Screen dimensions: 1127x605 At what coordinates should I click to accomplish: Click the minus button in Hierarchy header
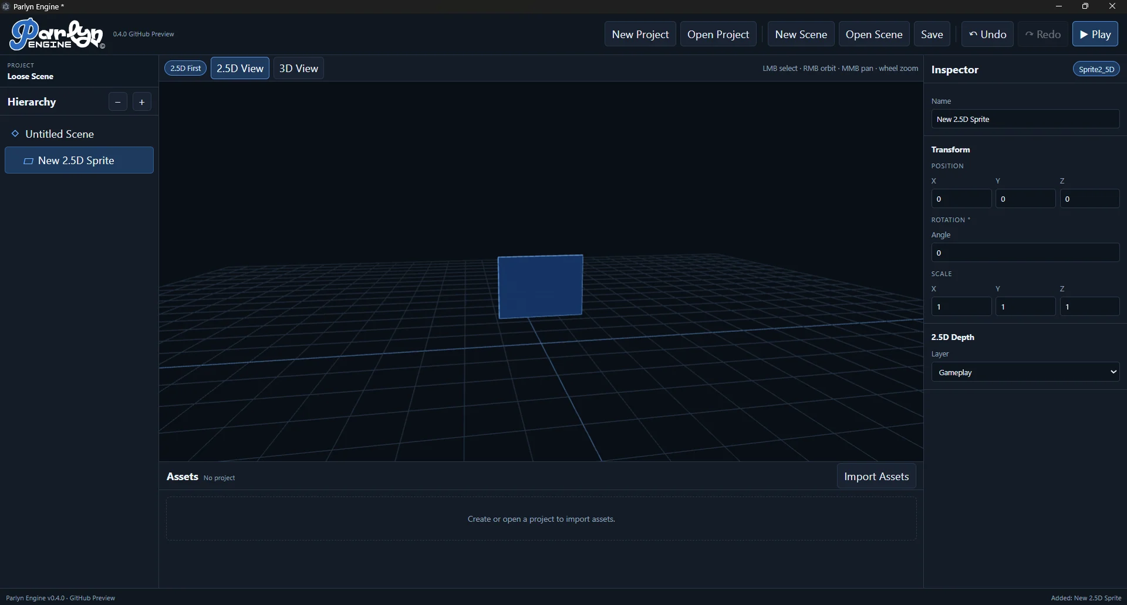(x=118, y=102)
